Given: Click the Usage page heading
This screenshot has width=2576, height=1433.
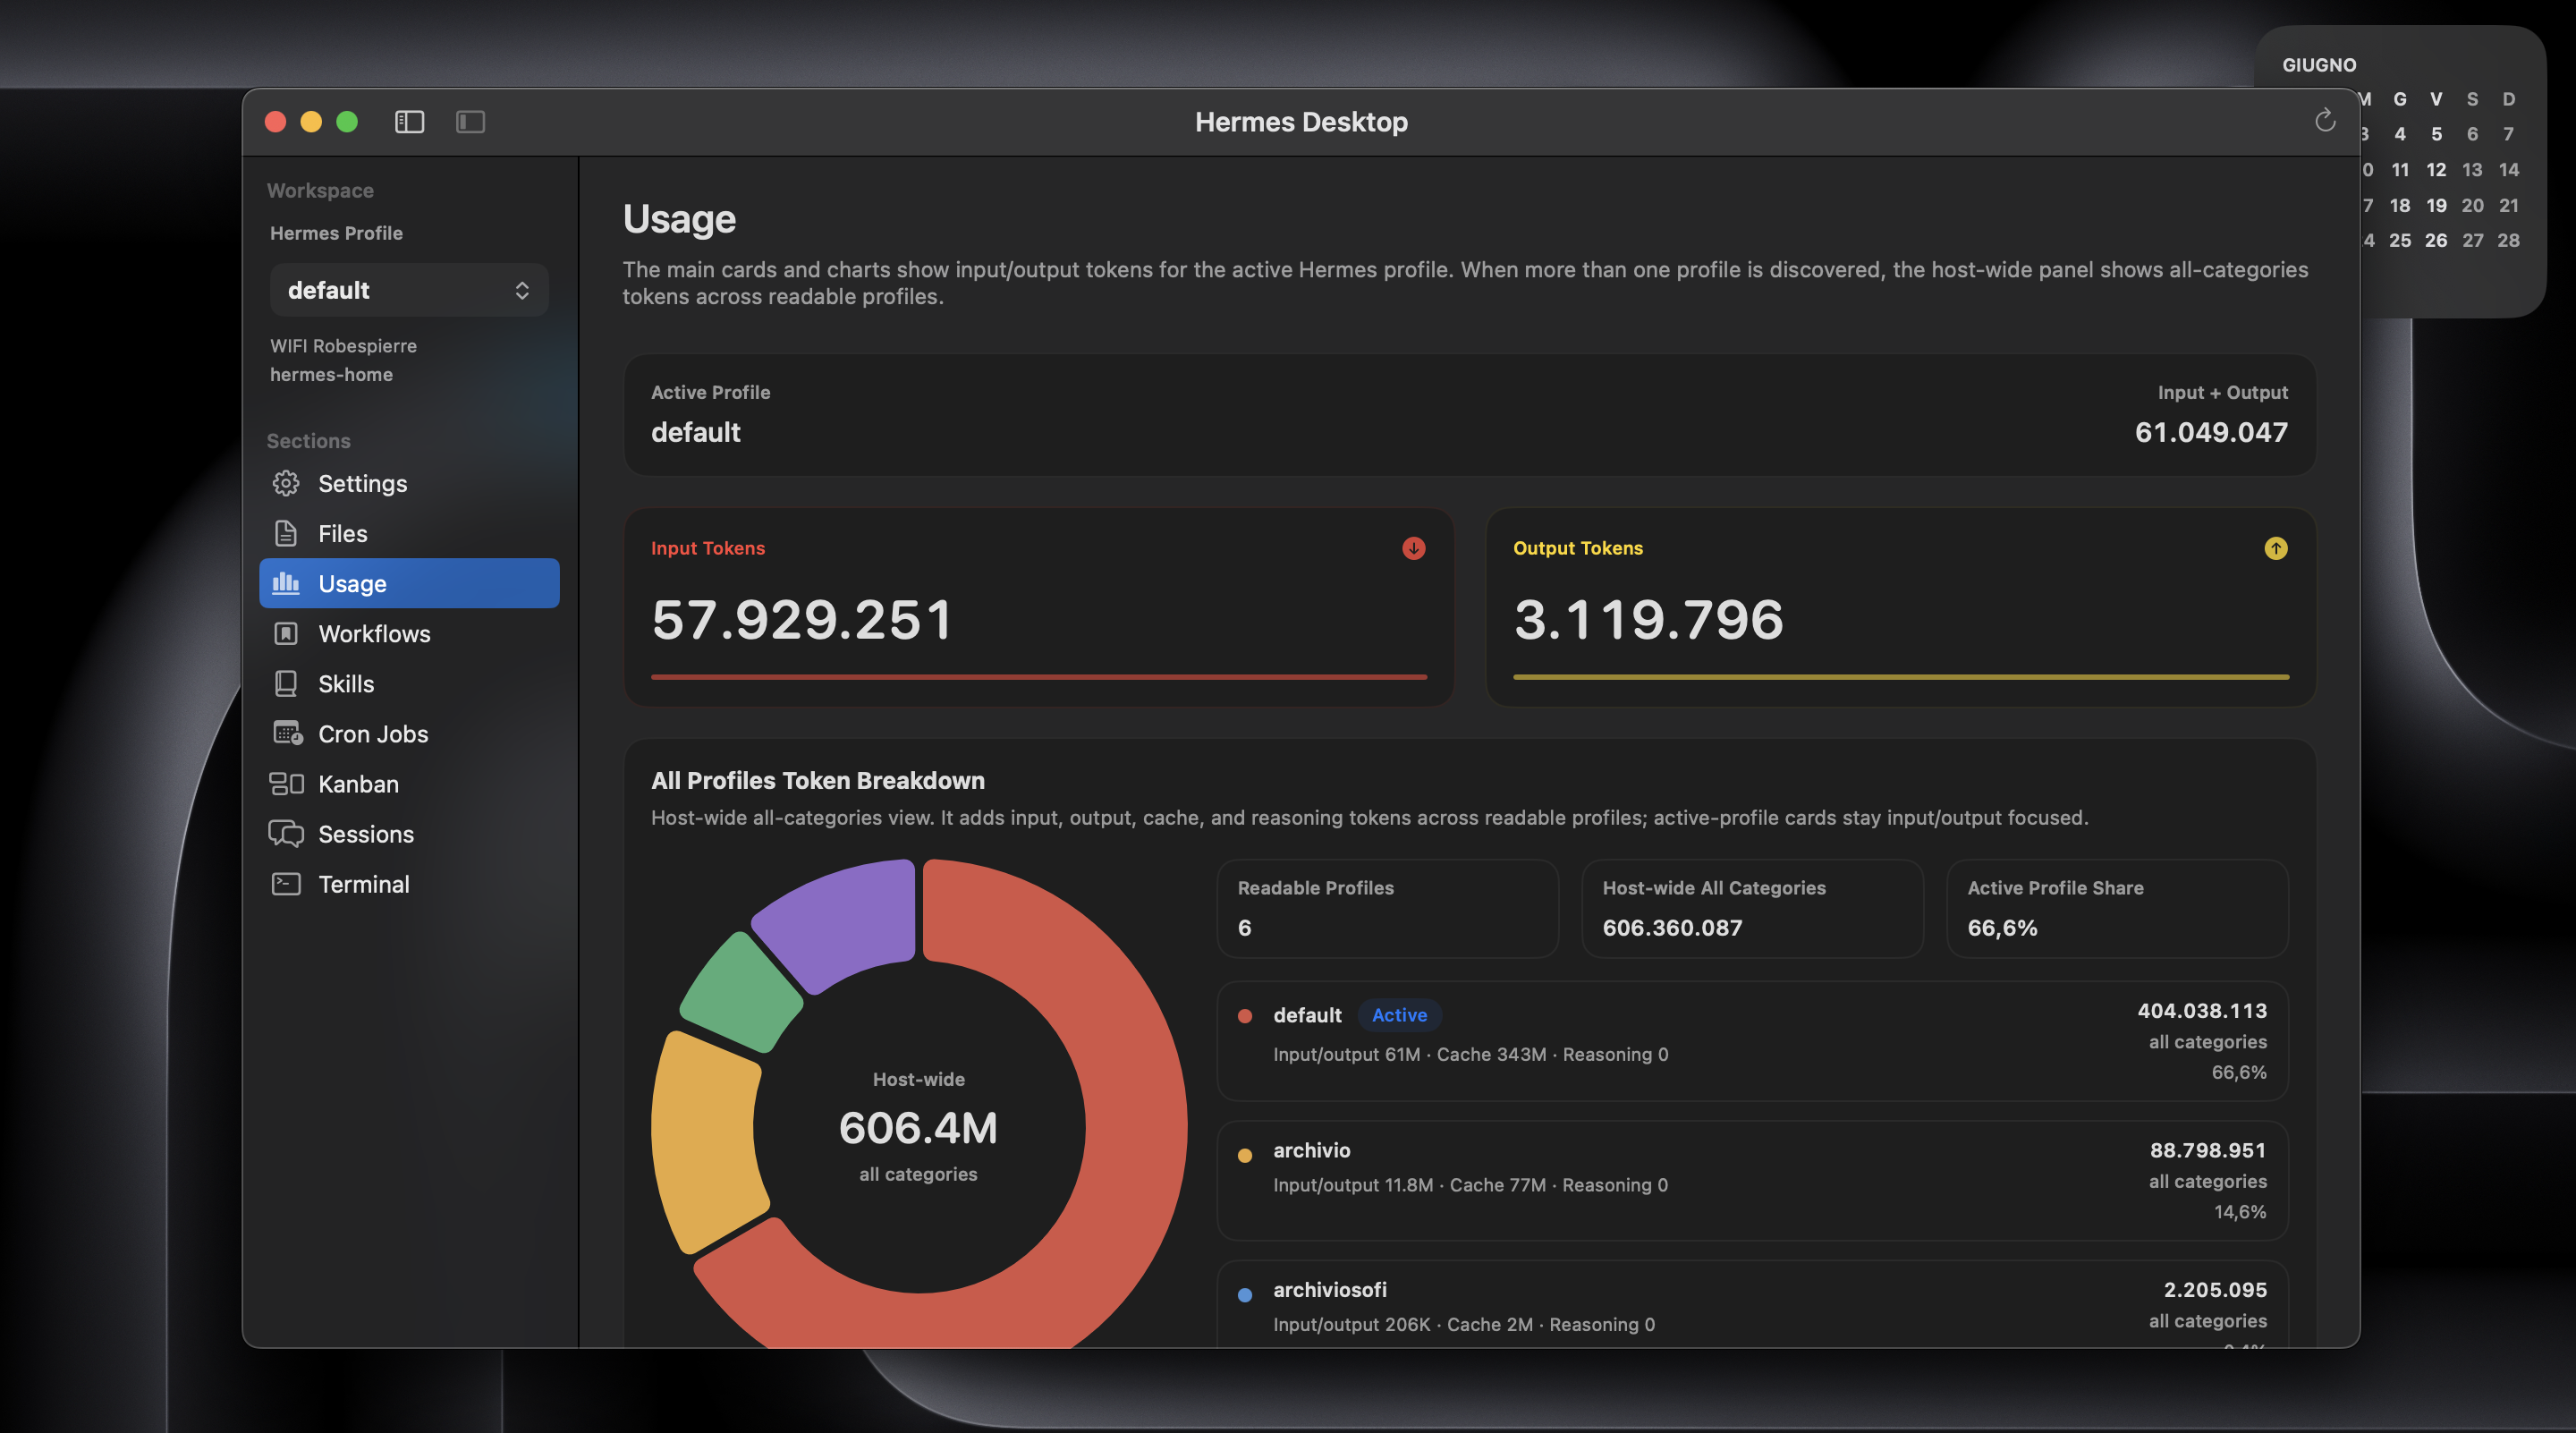Looking at the screenshot, I should click(x=679, y=219).
